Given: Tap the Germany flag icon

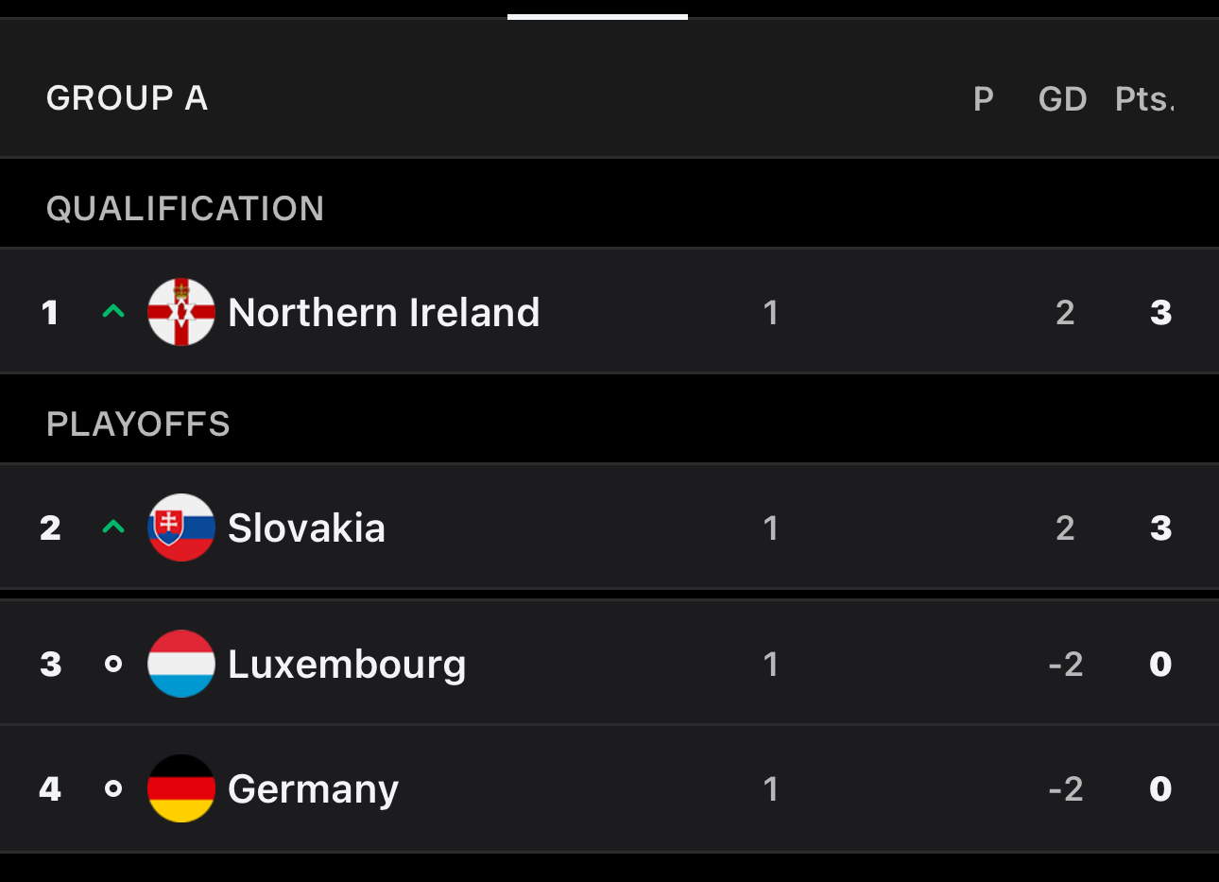Looking at the screenshot, I should tap(181, 788).
